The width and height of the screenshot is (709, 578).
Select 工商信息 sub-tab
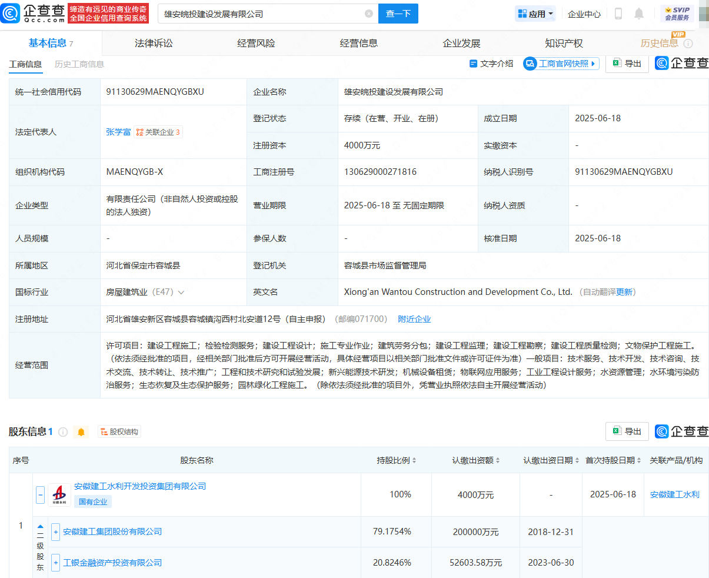[25, 64]
